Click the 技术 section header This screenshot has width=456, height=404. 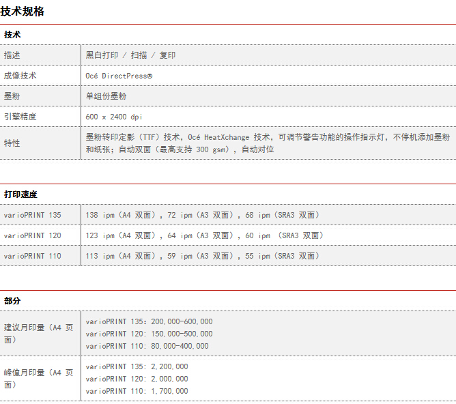coord(12,35)
